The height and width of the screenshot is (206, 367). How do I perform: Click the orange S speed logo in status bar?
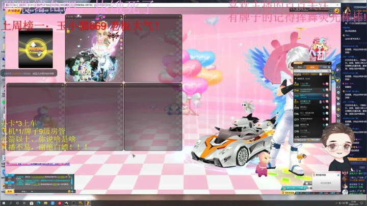click(283, 192)
